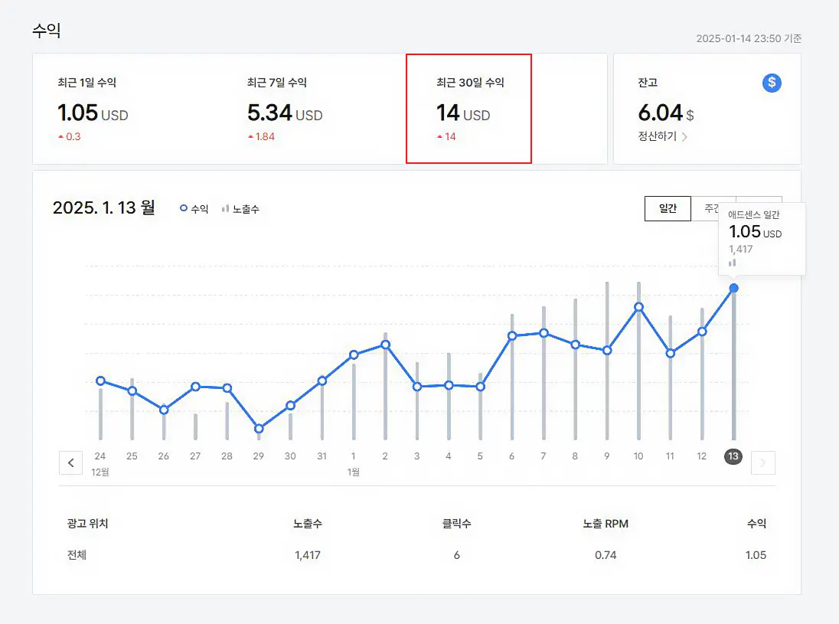Click the filled data point for Jan 13
The width and height of the screenshot is (839, 624).
733,288
